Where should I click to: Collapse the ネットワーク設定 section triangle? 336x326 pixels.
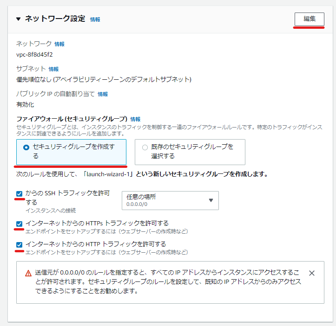click(x=19, y=19)
